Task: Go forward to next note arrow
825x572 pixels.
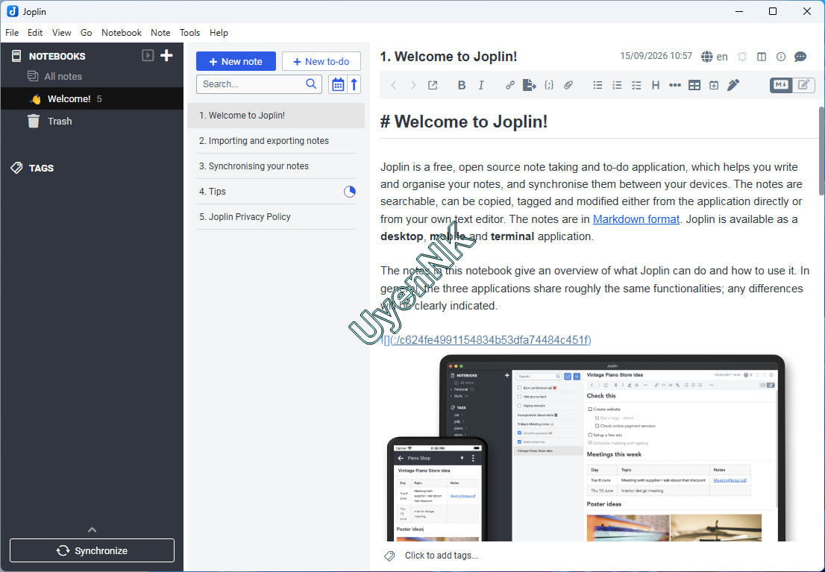Action: click(413, 85)
